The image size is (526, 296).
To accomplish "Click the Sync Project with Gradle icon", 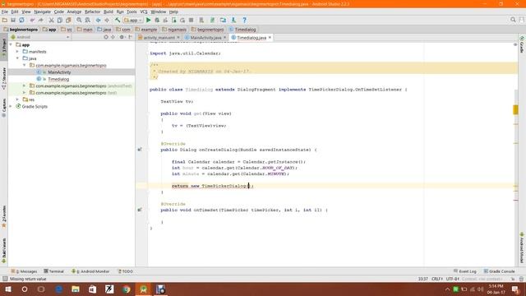I will (212, 20).
